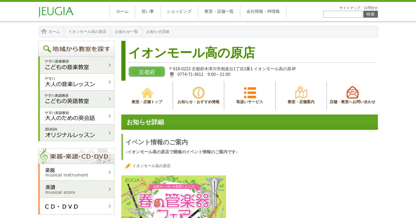
Task: Go to イオンモール高の原店 breadcrumb link
Action: click(87, 31)
